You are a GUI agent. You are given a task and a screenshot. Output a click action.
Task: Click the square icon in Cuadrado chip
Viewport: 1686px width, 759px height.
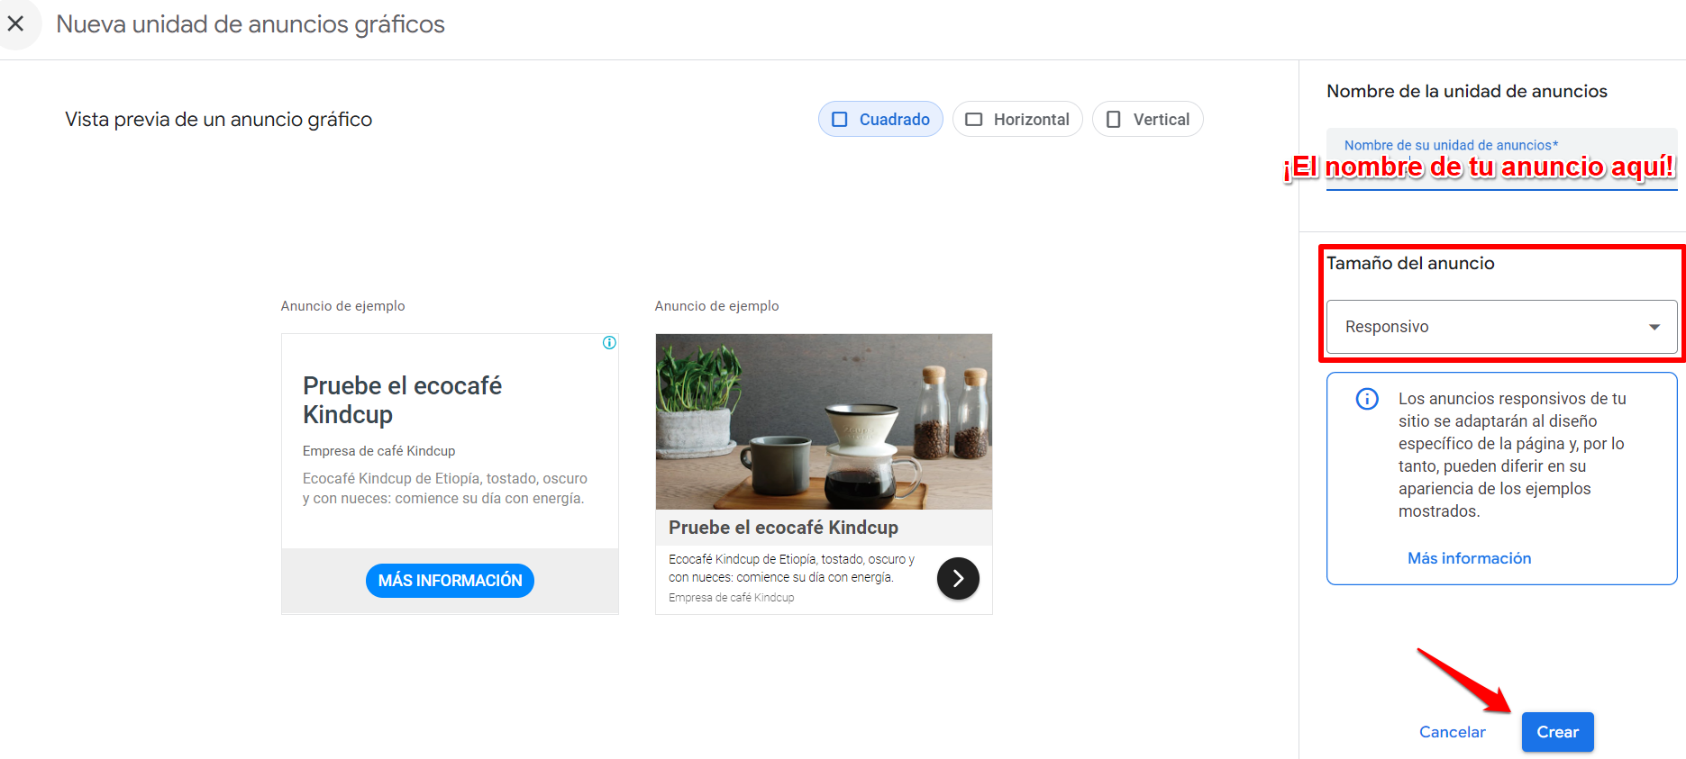(x=840, y=120)
